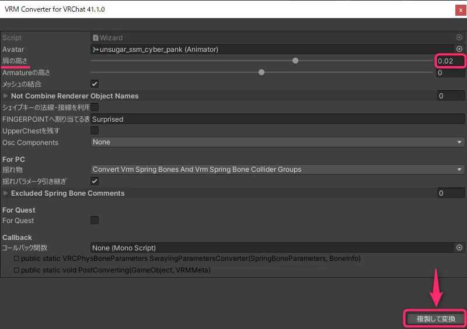The image size is (467, 329).
Task: Click the Armatureの高さ slider handle
Action: point(262,72)
